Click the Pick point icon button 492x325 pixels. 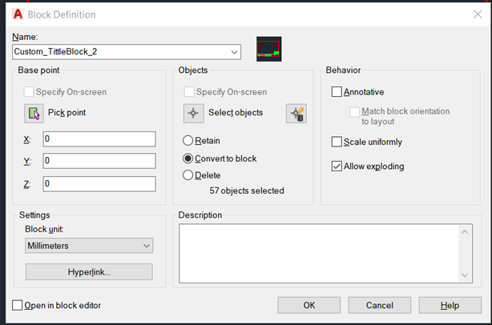point(34,113)
